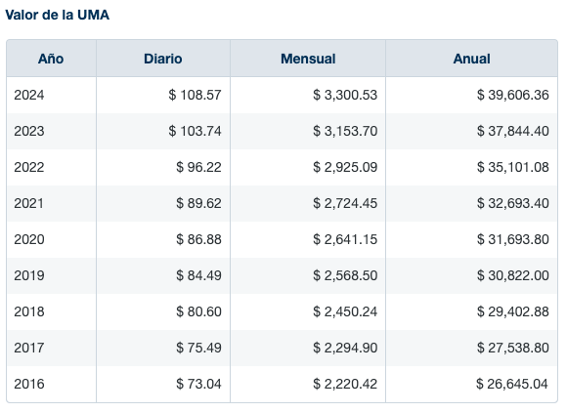Select the 2021 annual value $ 32,693.40
The image size is (567, 413).
pos(513,203)
